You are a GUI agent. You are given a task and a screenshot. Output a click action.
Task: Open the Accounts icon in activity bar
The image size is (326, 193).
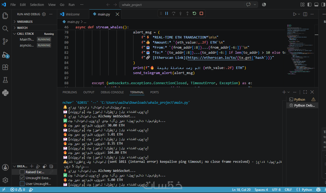click(x=5, y=167)
